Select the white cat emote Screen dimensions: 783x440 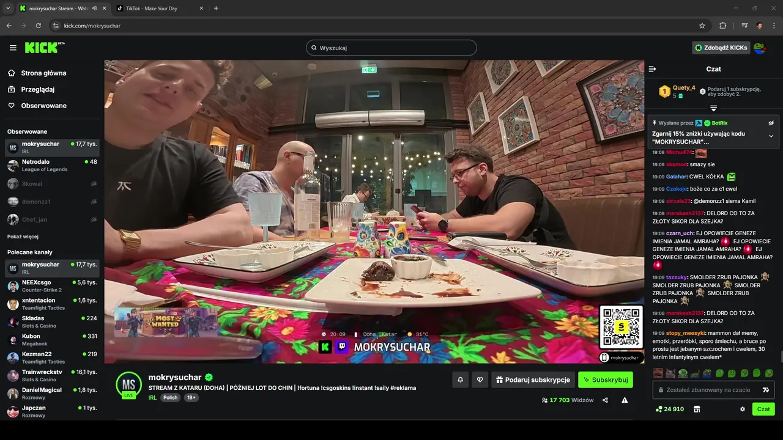(670, 373)
